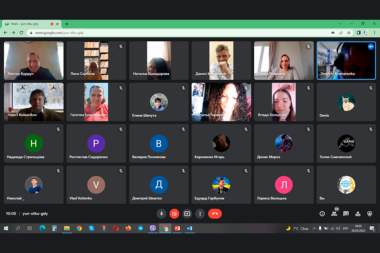
Task: Click the name label Денис Мороз
Action: click(x=269, y=157)
